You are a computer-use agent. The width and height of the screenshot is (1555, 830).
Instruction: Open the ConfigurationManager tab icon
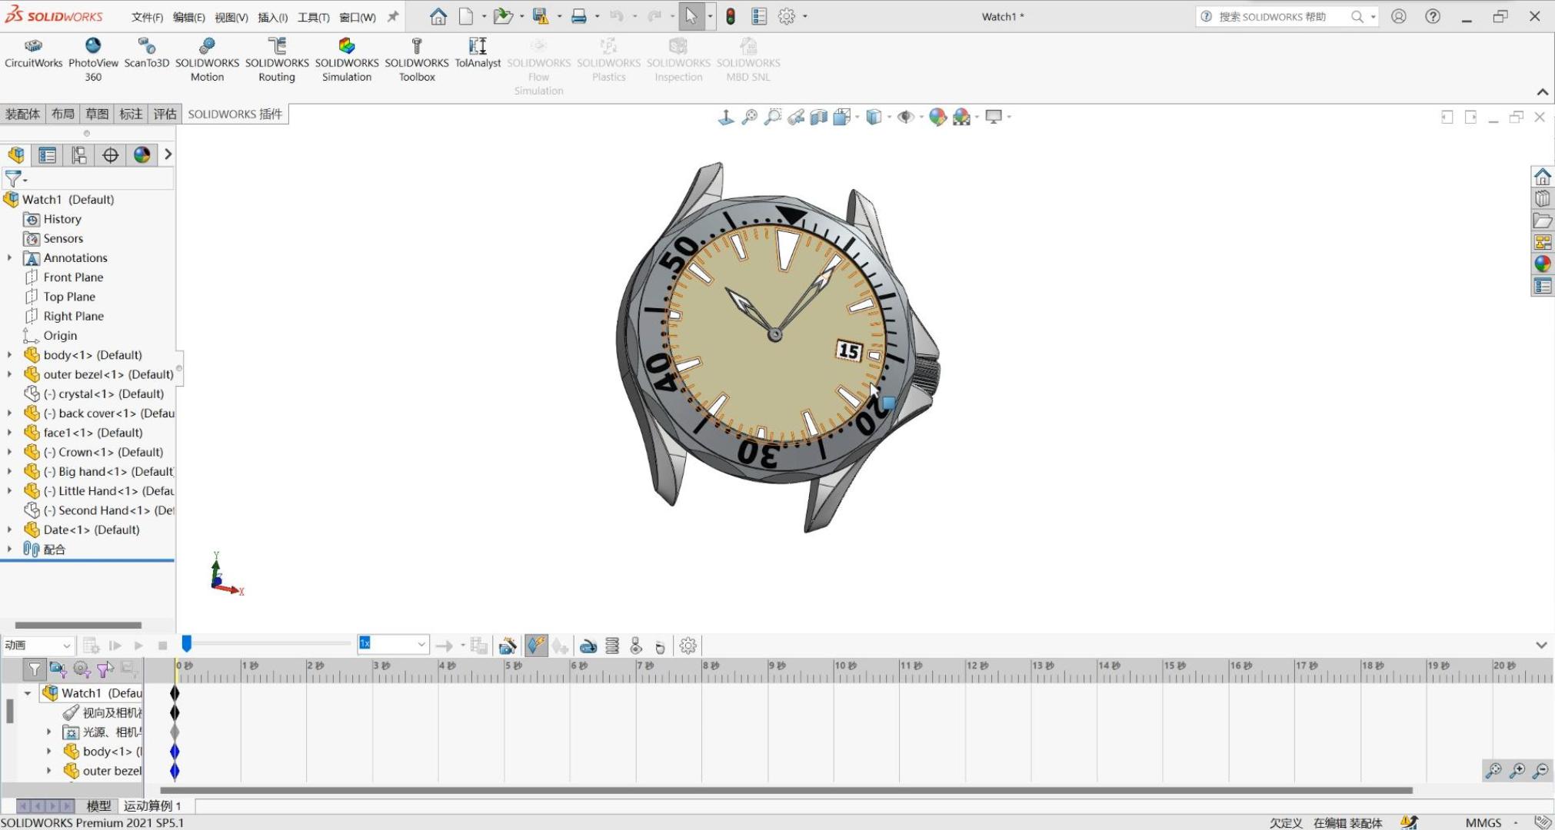pos(78,155)
